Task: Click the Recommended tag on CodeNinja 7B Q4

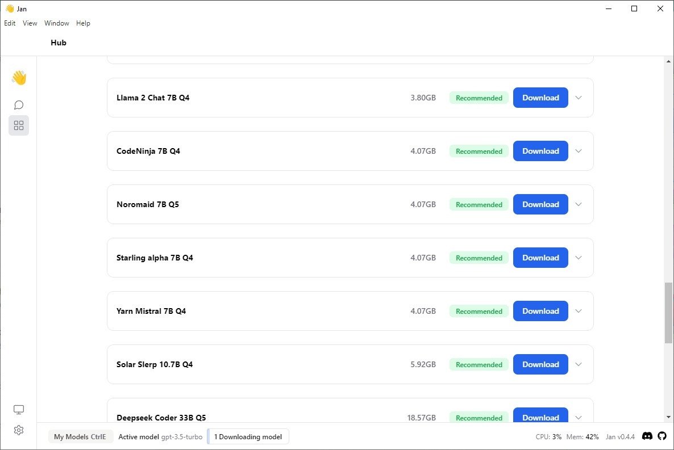Action: coord(479,151)
